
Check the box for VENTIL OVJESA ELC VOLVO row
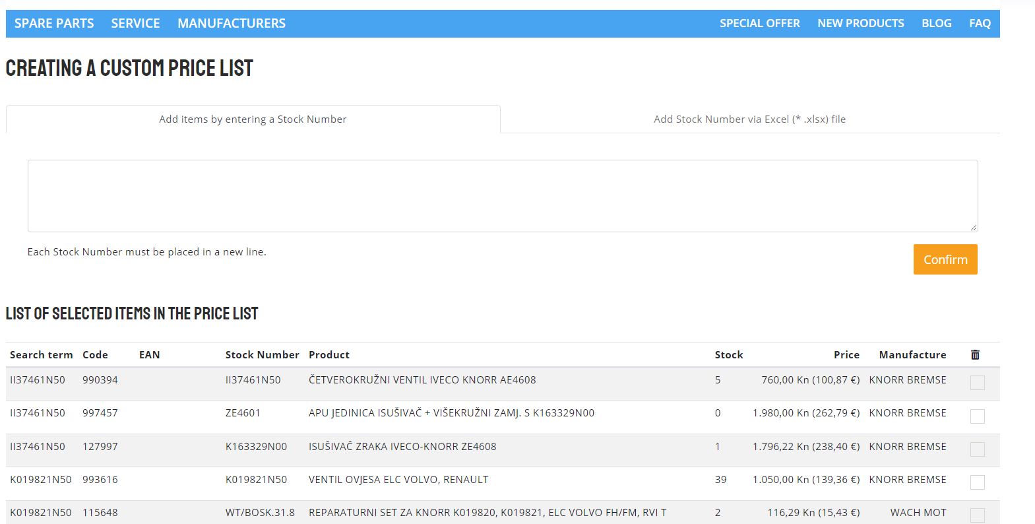978,482
